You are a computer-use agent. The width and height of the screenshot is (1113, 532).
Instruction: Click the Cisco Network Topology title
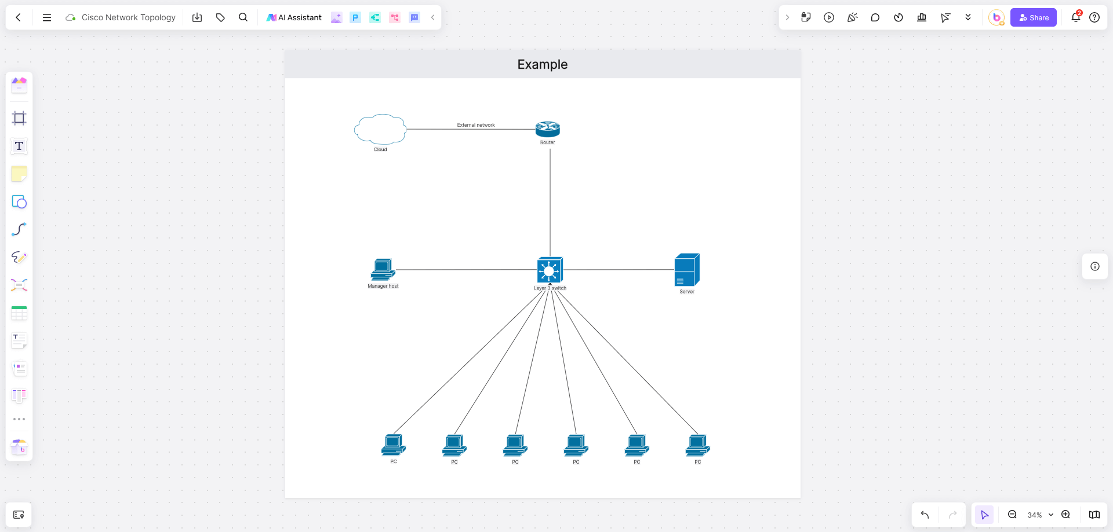tap(129, 17)
